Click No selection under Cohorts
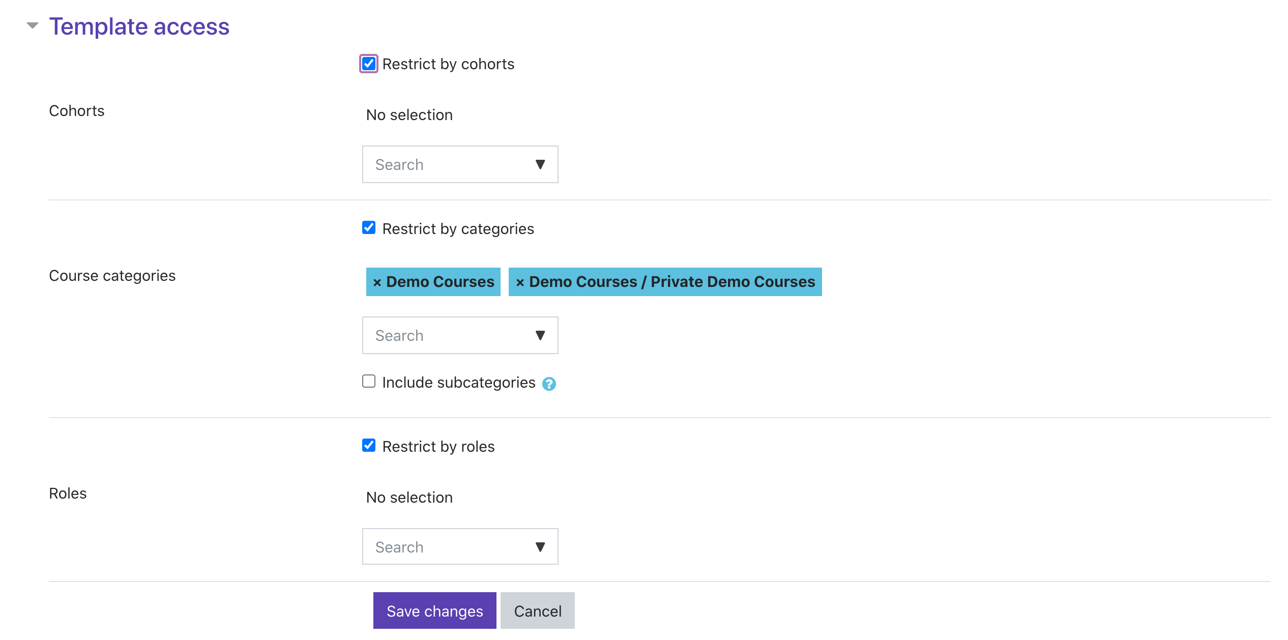 [409, 114]
